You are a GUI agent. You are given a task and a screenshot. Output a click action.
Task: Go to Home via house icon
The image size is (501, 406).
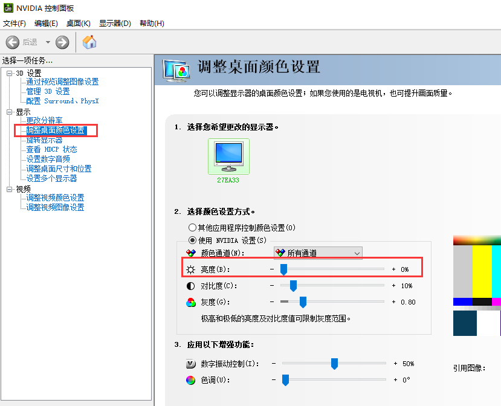pyautogui.click(x=89, y=42)
